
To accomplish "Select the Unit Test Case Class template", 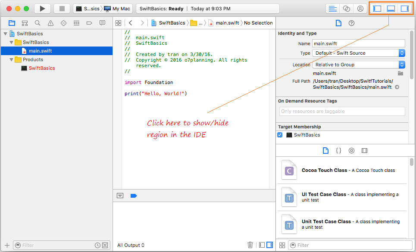I will [x=342, y=224].
